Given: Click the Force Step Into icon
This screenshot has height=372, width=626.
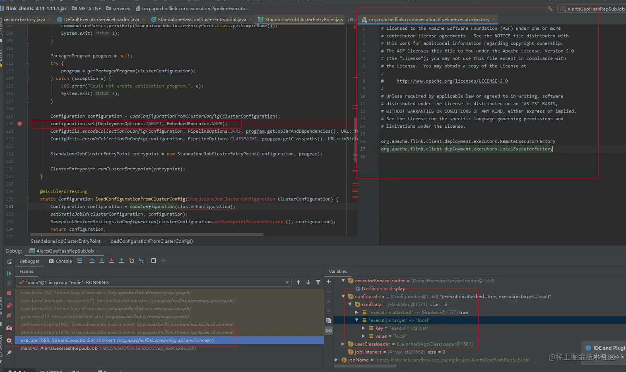Looking at the screenshot, I should tap(112, 261).
